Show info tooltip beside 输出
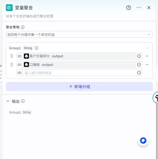158x159 pixels. pyautogui.click(x=23, y=101)
